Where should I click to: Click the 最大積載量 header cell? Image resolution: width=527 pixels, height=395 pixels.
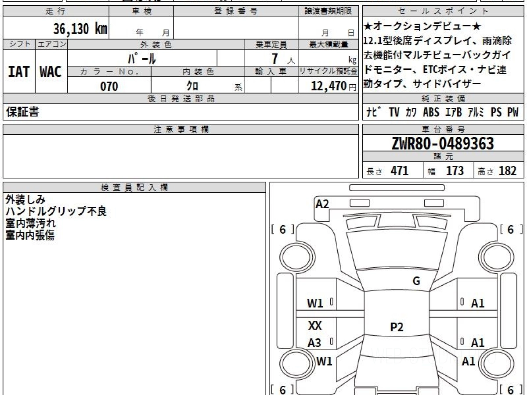point(328,44)
